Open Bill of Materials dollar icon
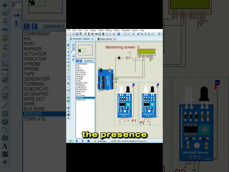 (x=107, y=34)
